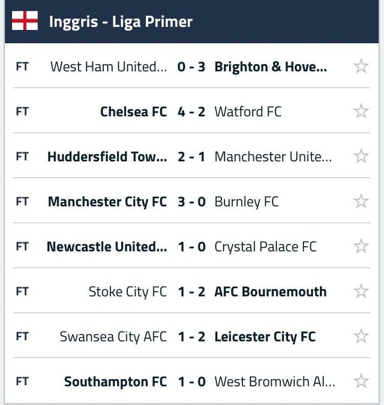The height and width of the screenshot is (405, 384).
Task: Favorite the Newcastle vs Crystal Palace match
Action: click(x=361, y=246)
